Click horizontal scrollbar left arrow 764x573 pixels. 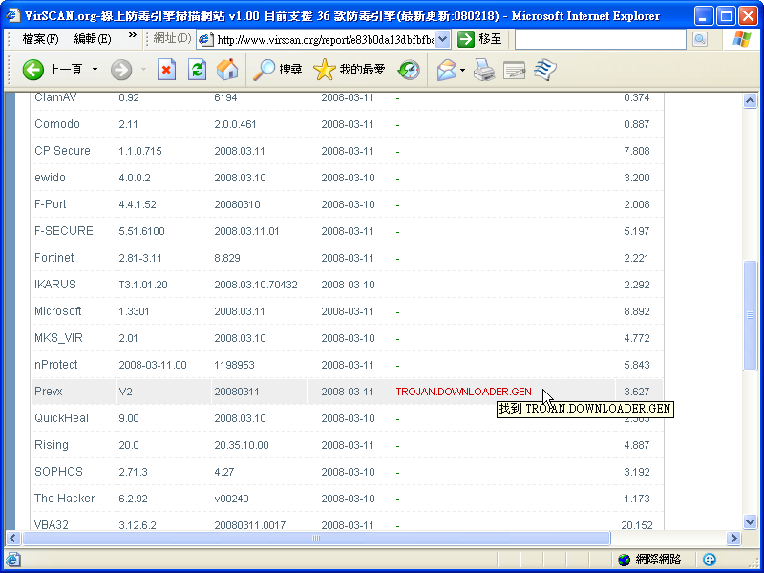pyautogui.click(x=13, y=538)
